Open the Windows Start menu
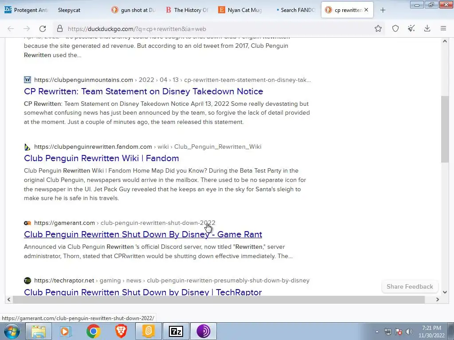 pos(12,331)
